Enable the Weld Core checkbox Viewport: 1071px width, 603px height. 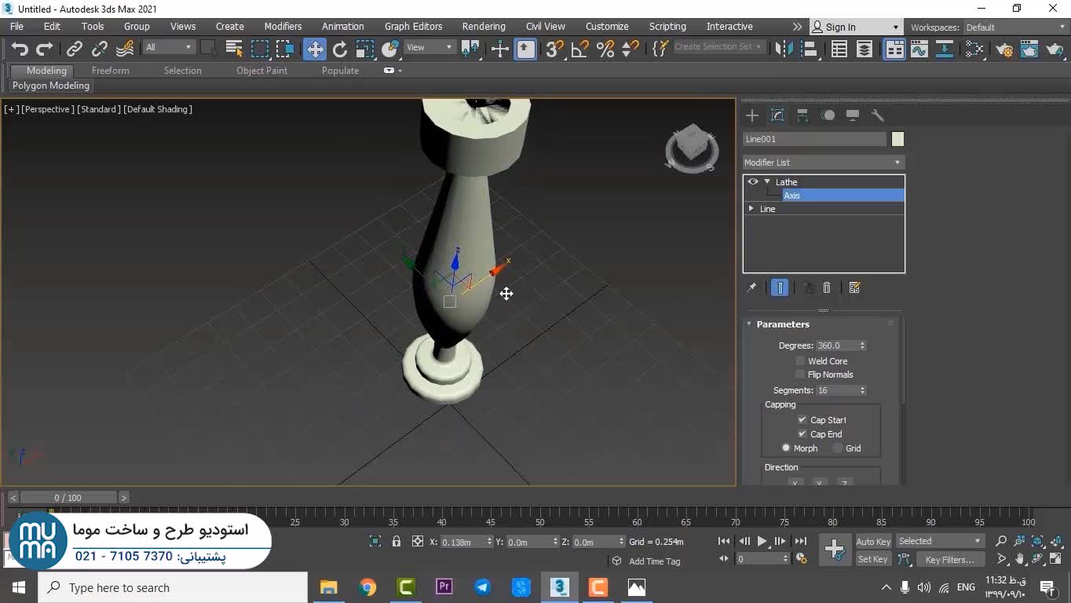click(x=800, y=361)
